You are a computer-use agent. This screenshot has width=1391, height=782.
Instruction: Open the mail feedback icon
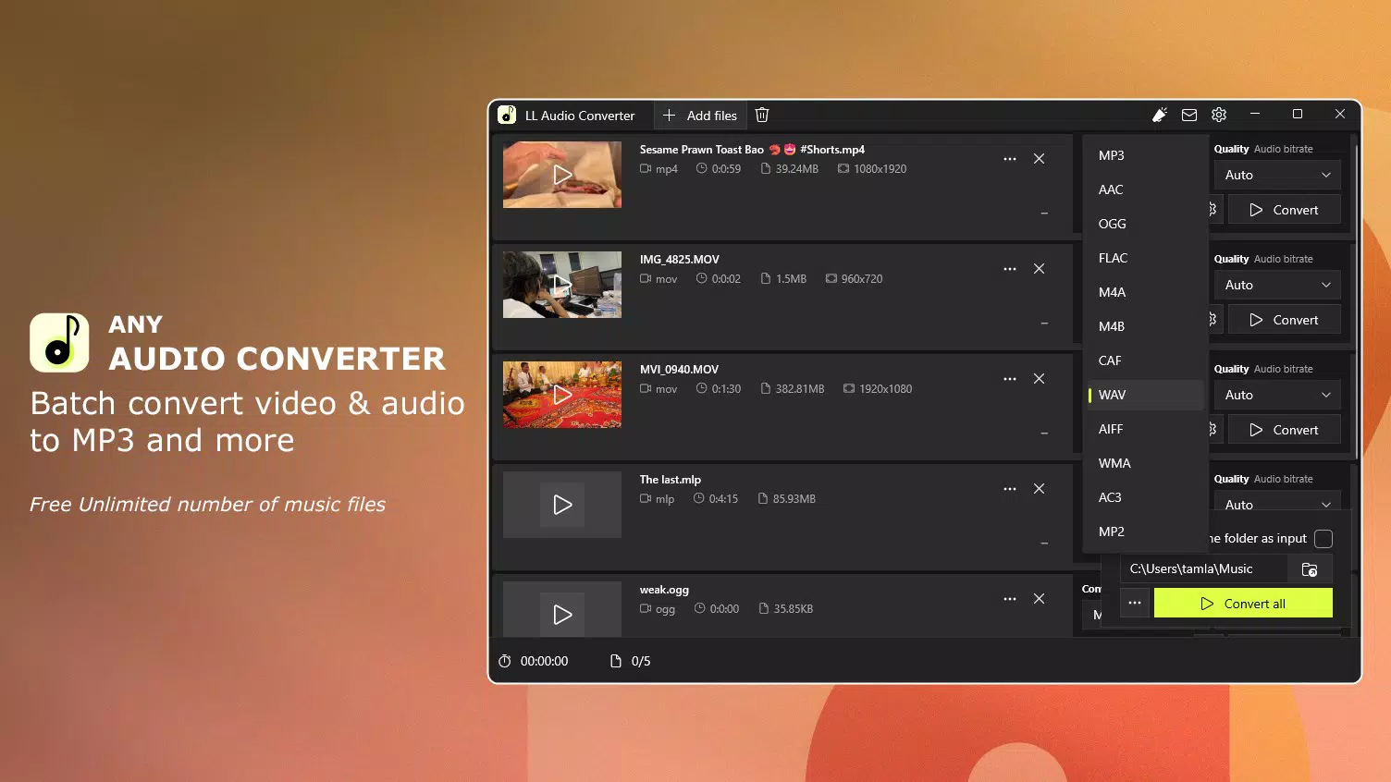click(x=1189, y=115)
